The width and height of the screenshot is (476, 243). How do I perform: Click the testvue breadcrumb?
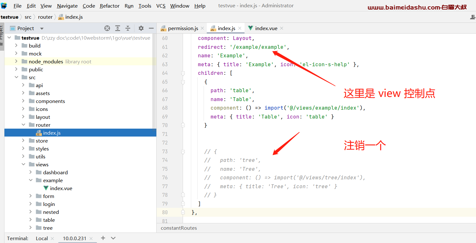point(10,17)
